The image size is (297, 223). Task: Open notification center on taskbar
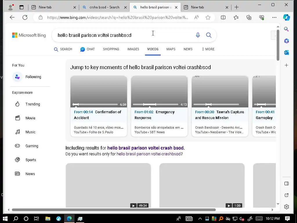click(x=287, y=219)
